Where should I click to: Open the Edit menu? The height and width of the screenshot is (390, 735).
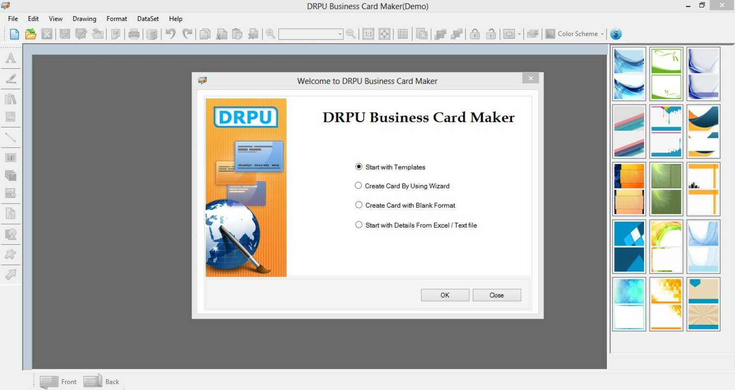[33, 19]
